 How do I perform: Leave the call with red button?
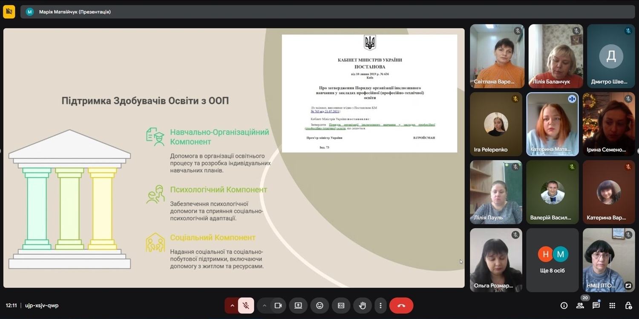click(401, 305)
